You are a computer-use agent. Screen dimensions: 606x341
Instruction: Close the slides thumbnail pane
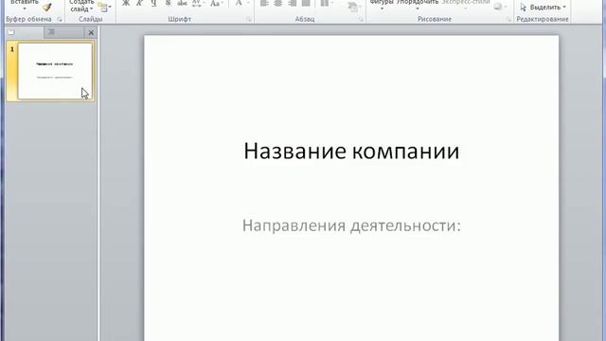click(x=91, y=33)
